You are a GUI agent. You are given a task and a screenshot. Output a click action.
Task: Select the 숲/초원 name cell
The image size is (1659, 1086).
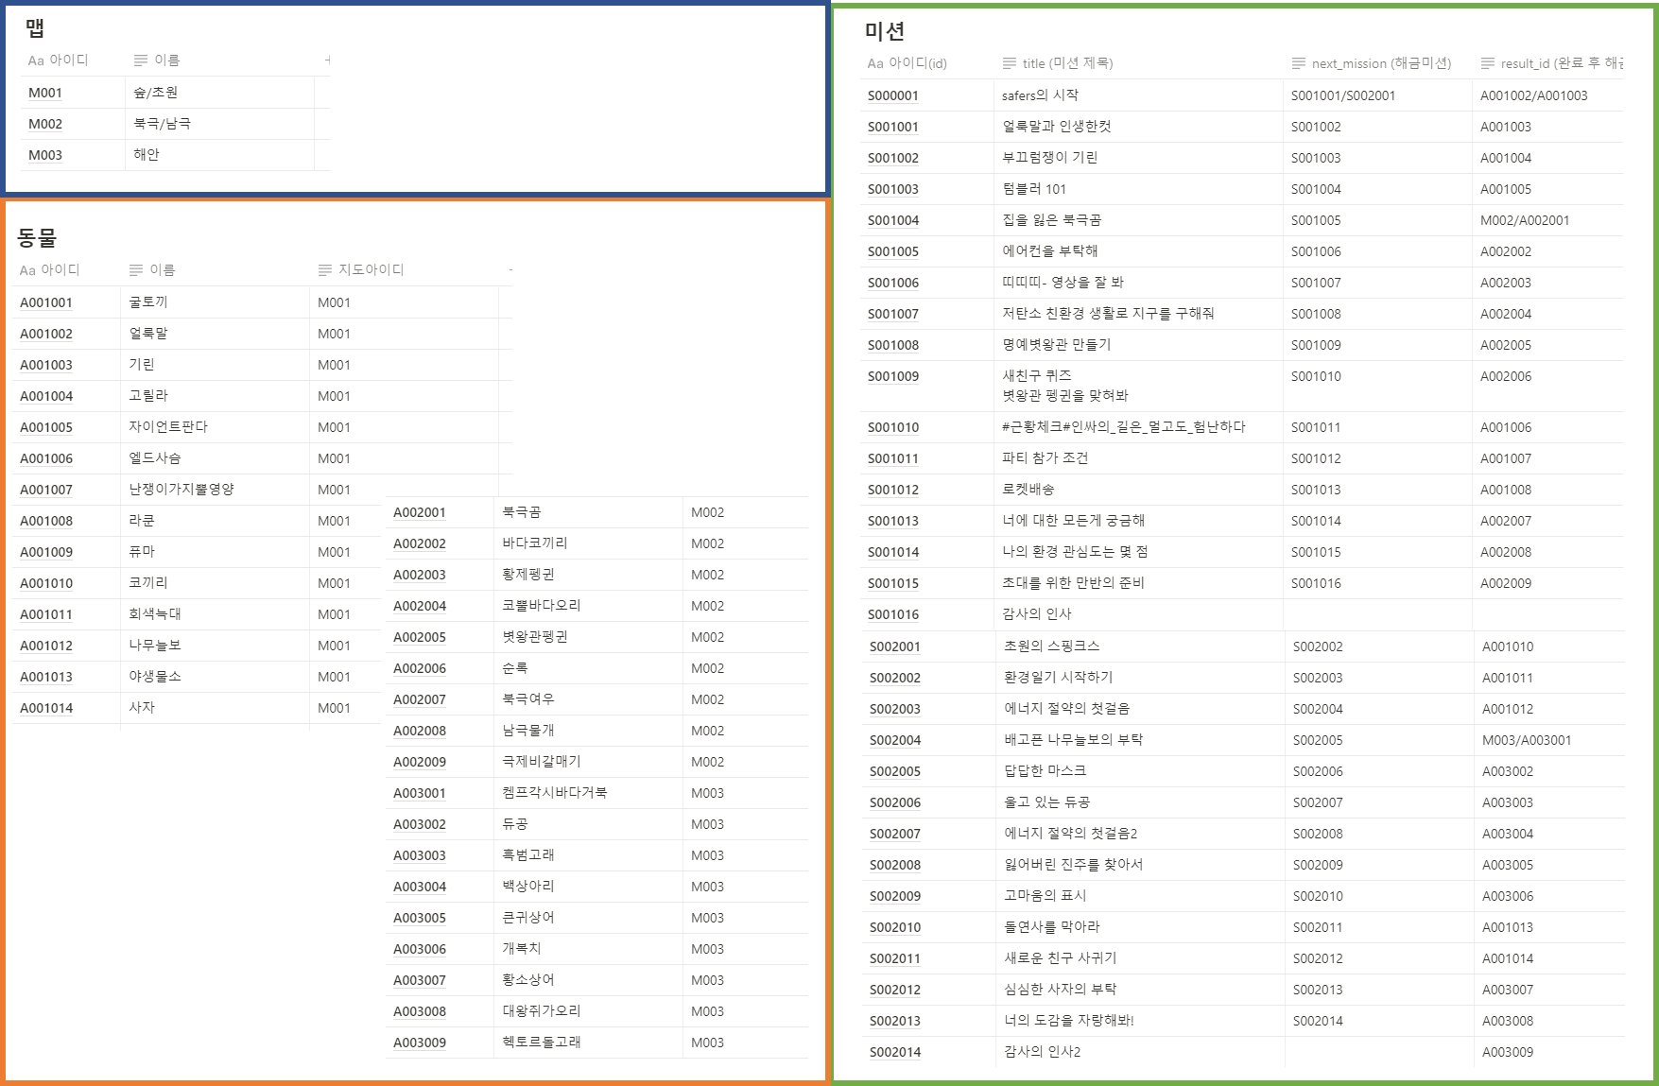(219, 93)
